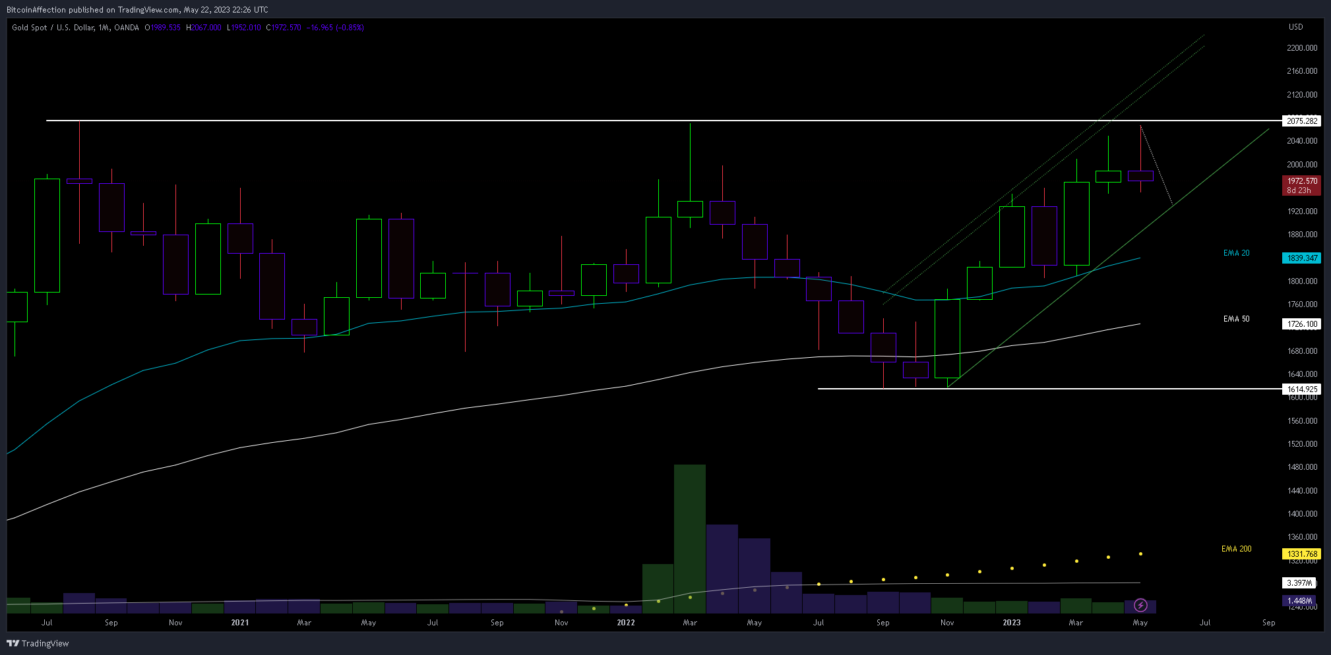Click the 2021 year label on time axis

240,623
